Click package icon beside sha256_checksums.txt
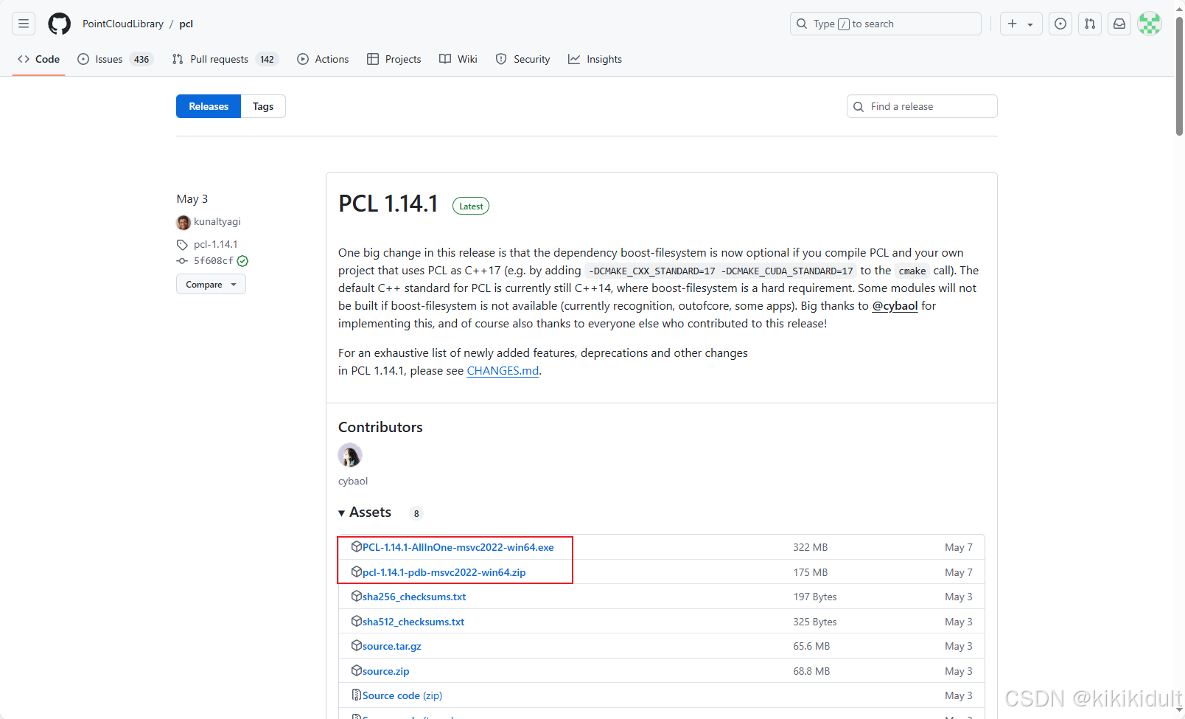 [357, 596]
